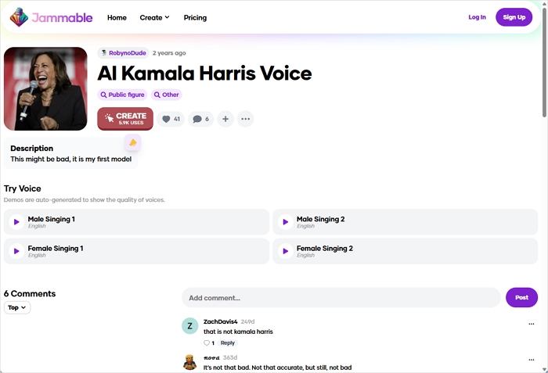Image resolution: width=548 pixels, height=373 pixels.
Task: Open RobynoDude's profile
Action: tap(124, 53)
